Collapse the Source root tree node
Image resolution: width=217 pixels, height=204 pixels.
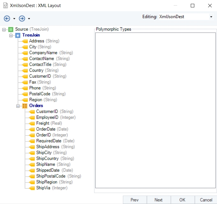tap(4, 29)
